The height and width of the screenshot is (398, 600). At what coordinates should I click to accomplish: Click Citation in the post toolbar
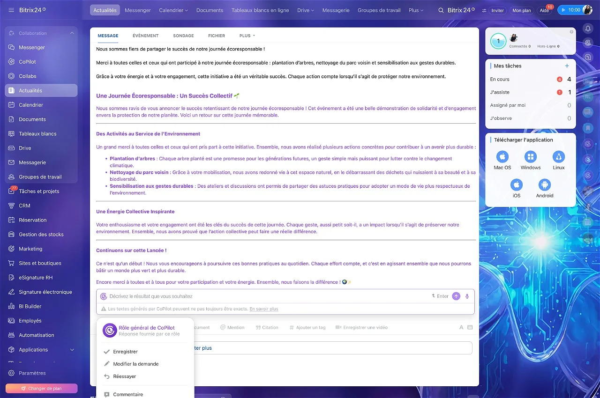267,327
